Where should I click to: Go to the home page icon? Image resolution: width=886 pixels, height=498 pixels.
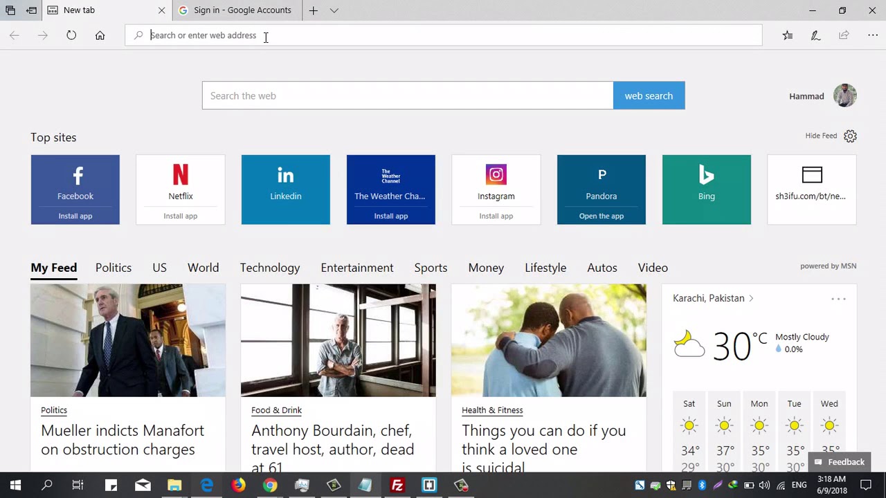pyautogui.click(x=100, y=35)
